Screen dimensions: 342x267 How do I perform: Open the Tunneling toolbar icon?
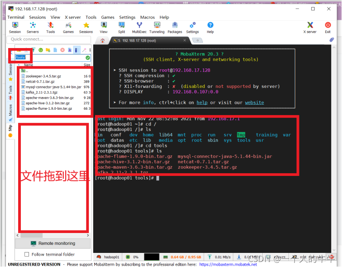[x=157, y=28]
